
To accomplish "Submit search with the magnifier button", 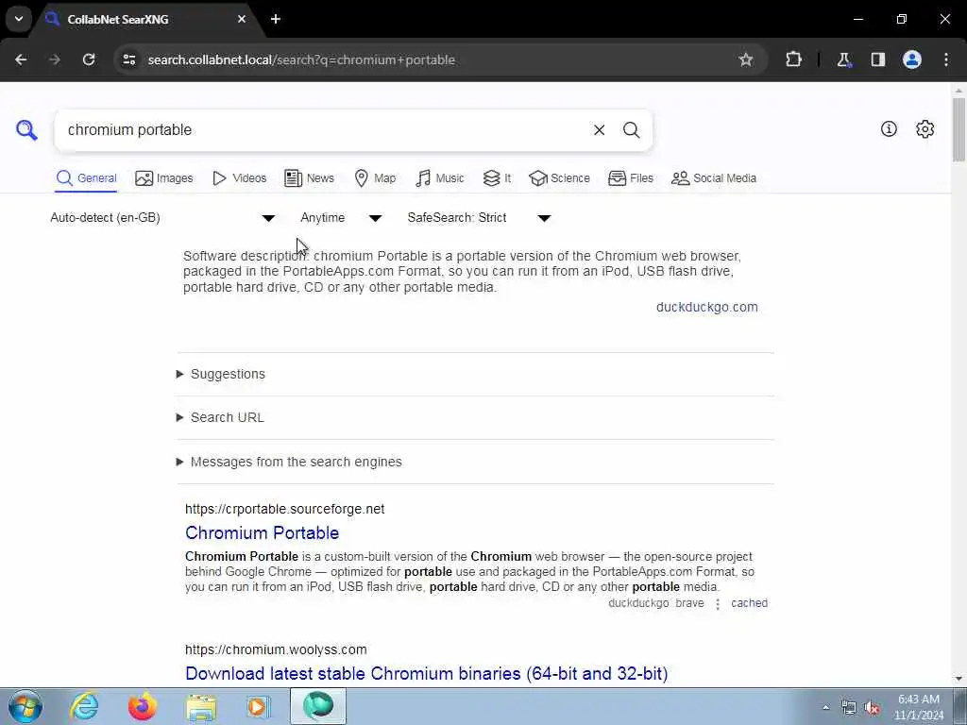I will [x=631, y=130].
